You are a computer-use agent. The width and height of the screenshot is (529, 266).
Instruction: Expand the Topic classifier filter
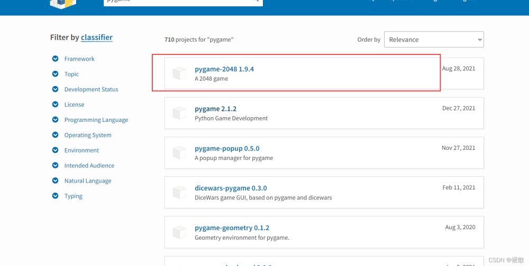[56, 74]
